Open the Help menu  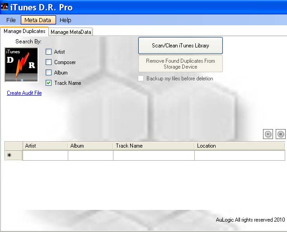66,20
